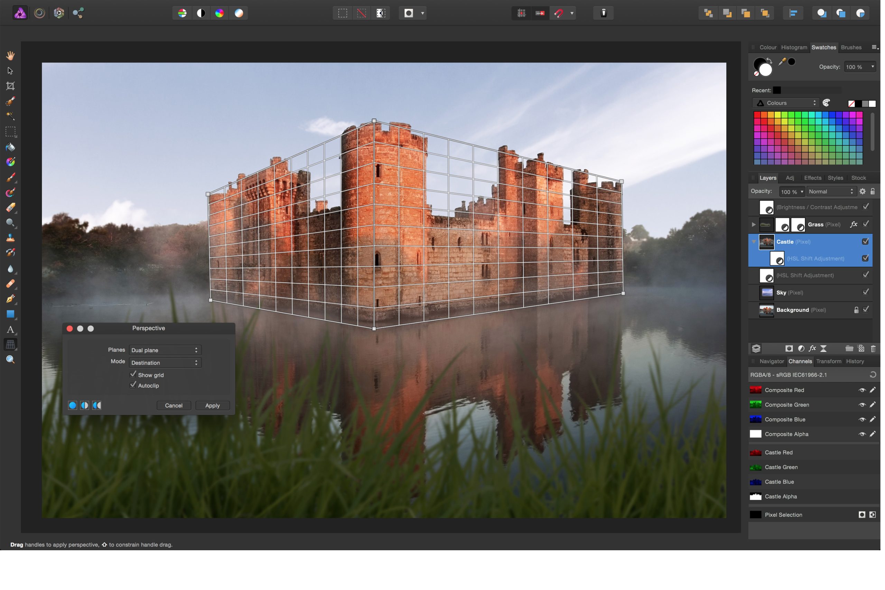Open the History tab

855,362
